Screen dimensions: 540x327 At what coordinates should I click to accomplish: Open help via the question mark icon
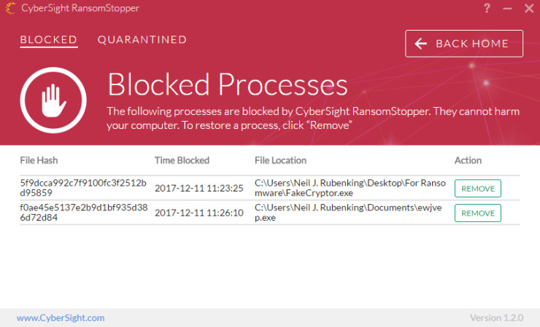coord(487,8)
